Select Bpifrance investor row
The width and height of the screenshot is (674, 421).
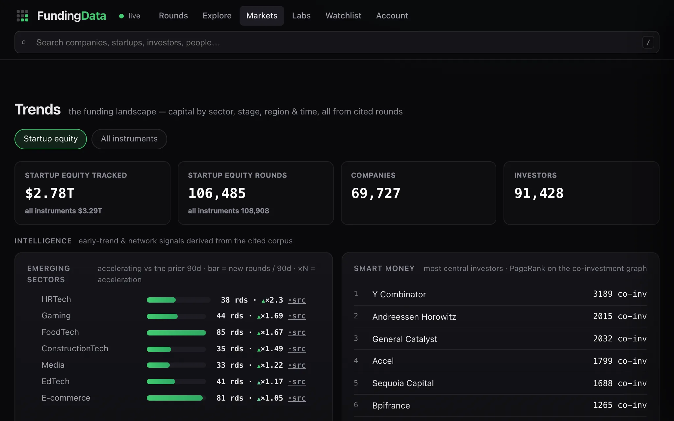pyautogui.click(x=500, y=406)
